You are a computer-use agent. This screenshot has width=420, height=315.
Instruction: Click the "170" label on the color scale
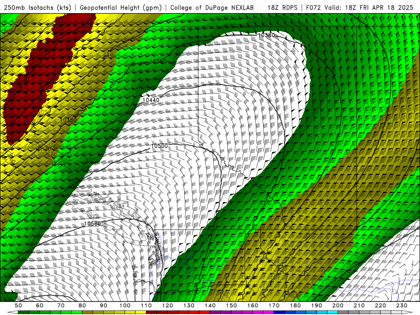pyautogui.click(x=274, y=306)
